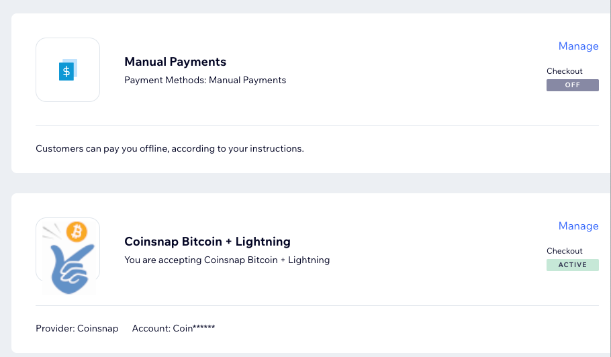Click the orange Bitcoin coin symbol
The height and width of the screenshot is (357, 611).
pyautogui.click(x=77, y=232)
